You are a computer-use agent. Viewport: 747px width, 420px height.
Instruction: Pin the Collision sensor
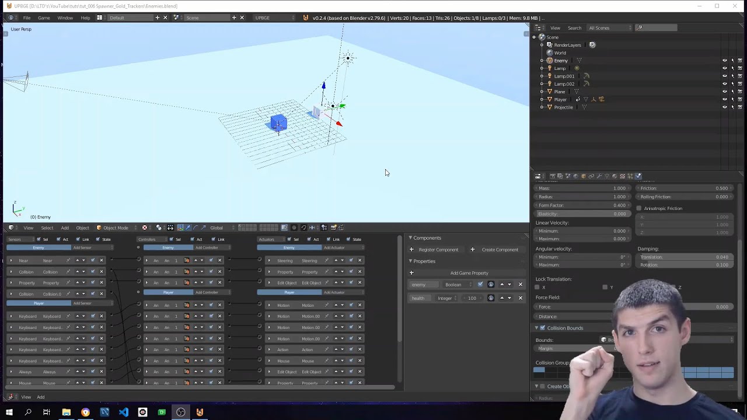68,272
